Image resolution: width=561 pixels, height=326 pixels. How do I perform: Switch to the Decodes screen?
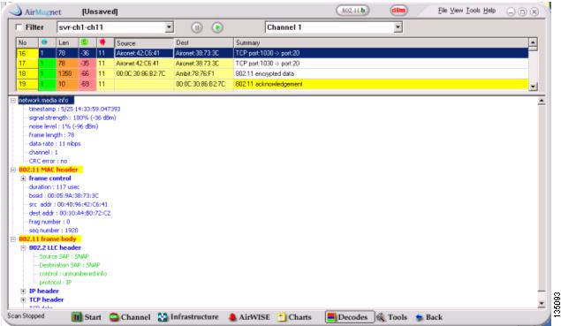point(350,317)
